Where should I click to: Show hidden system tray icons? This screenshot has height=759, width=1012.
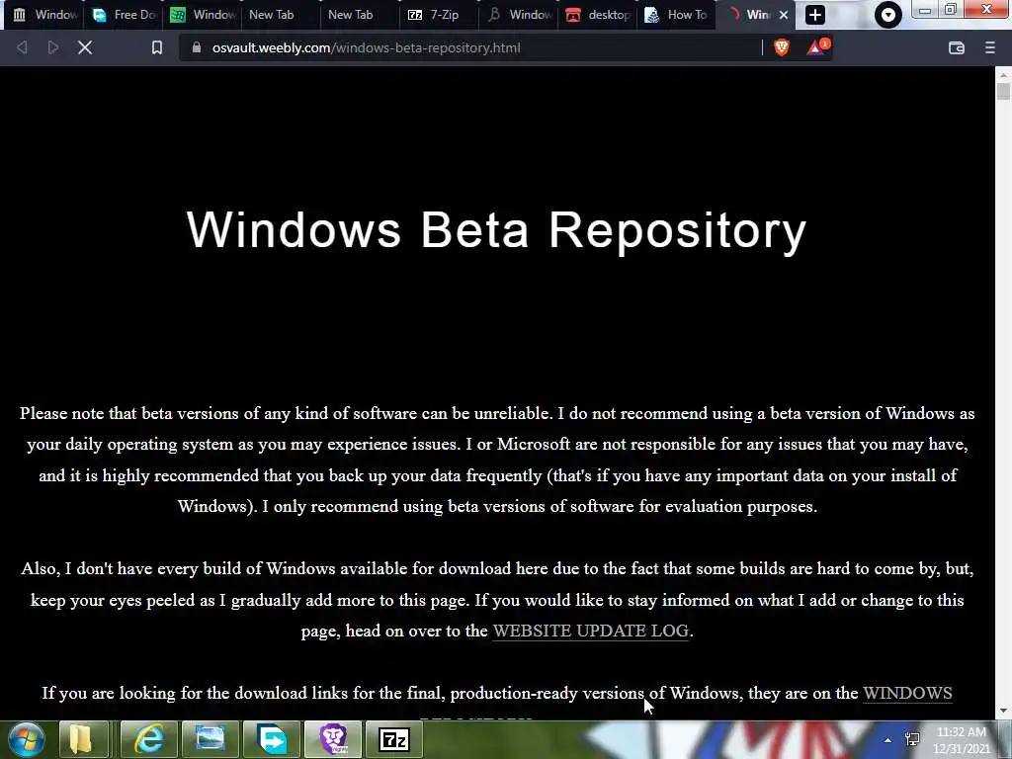(x=888, y=740)
